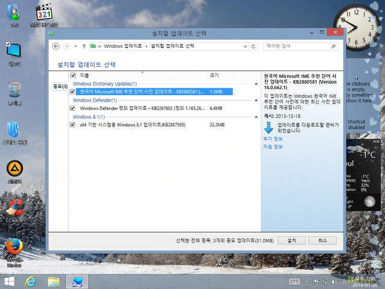385x289 pixels.
Task: Refresh the address bar location
Action: tap(253, 46)
